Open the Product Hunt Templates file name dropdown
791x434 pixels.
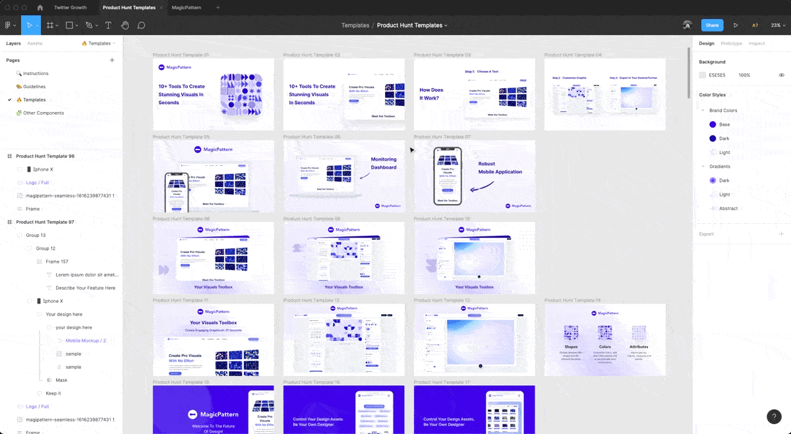[446, 26]
